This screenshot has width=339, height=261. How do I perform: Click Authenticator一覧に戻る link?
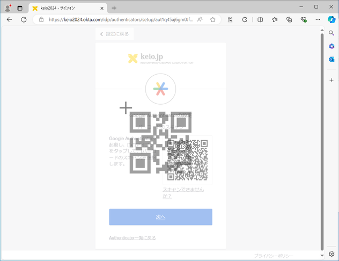pos(132,237)
